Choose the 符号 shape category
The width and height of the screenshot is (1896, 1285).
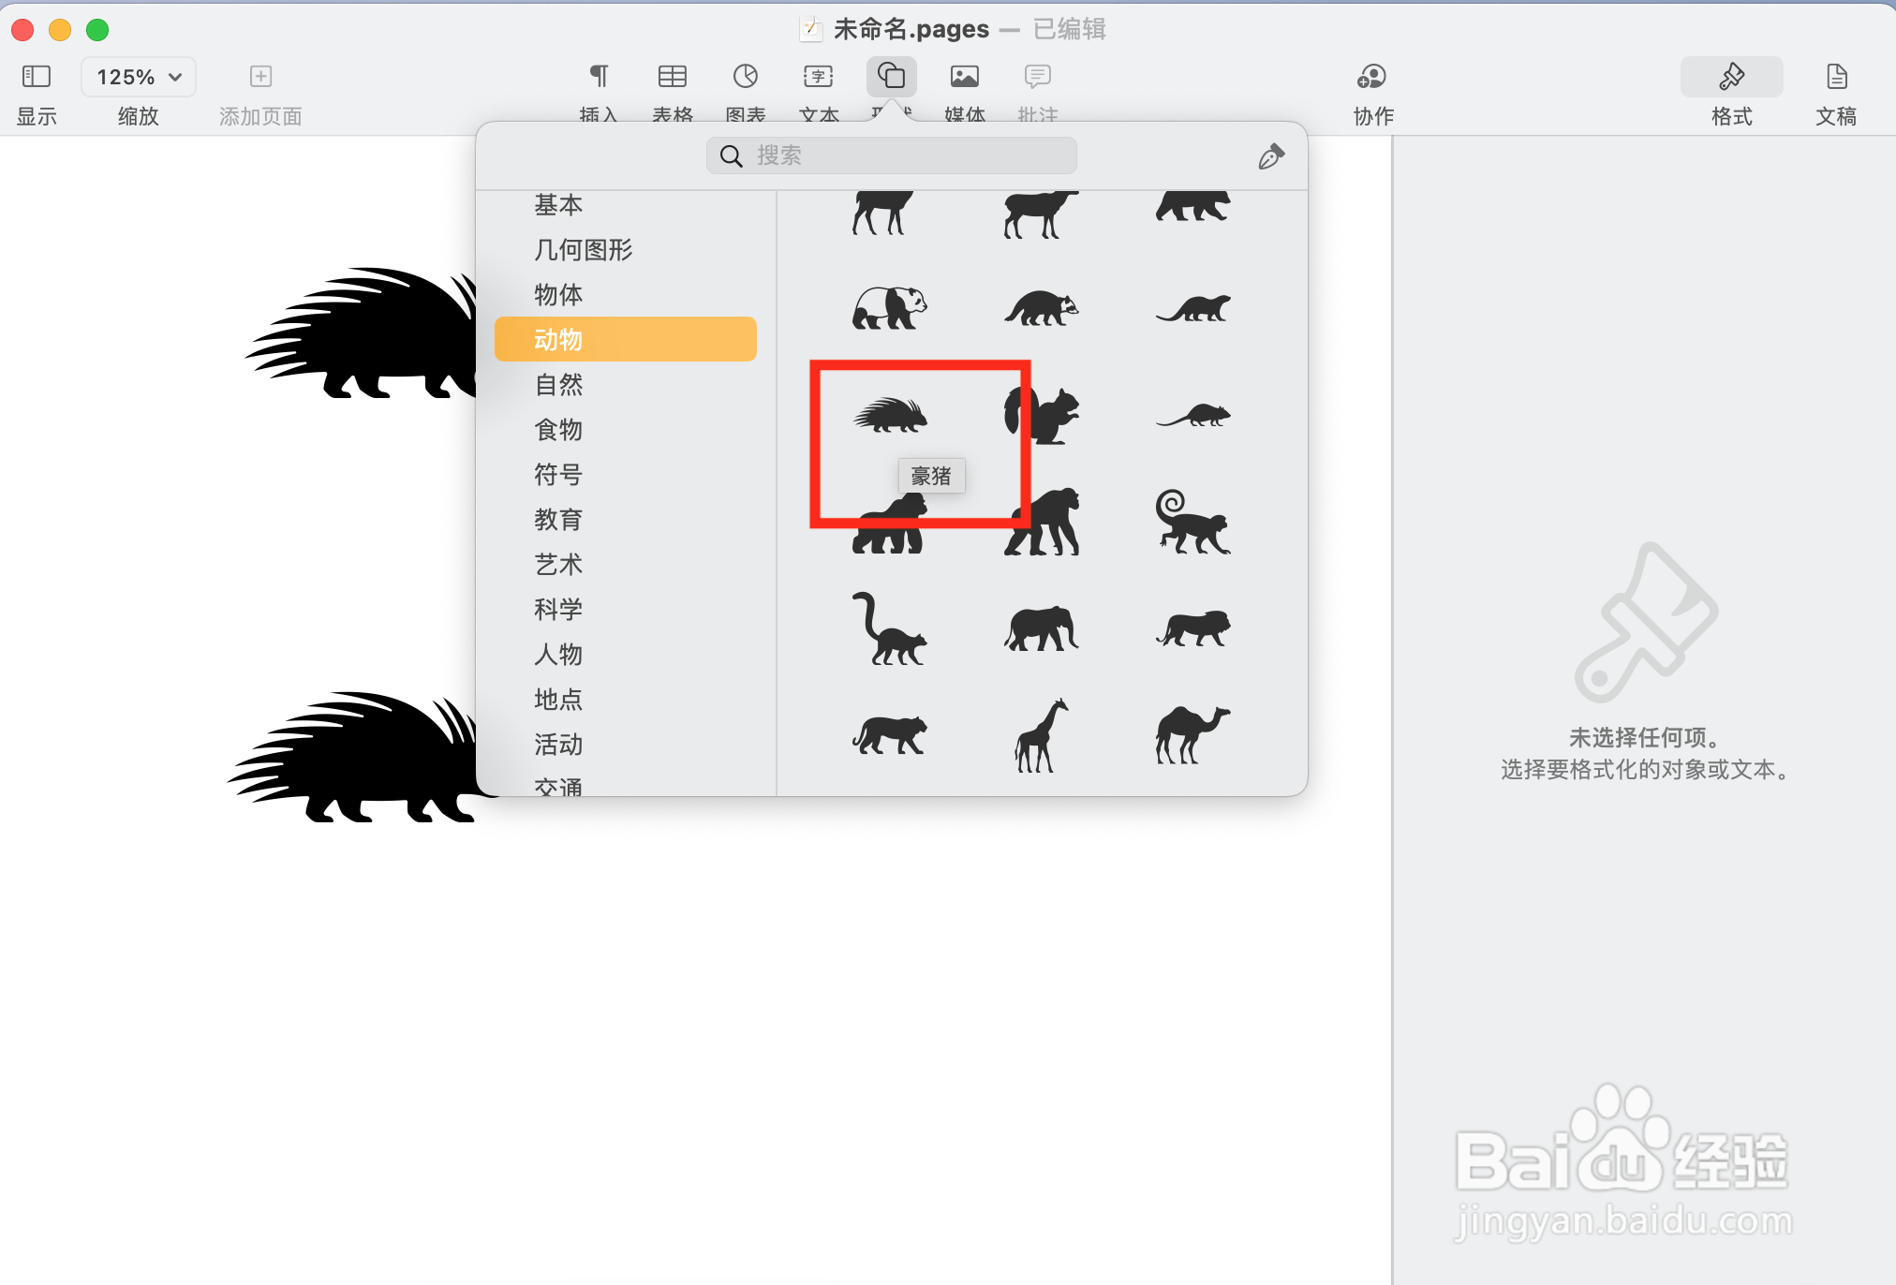(558, 475)
